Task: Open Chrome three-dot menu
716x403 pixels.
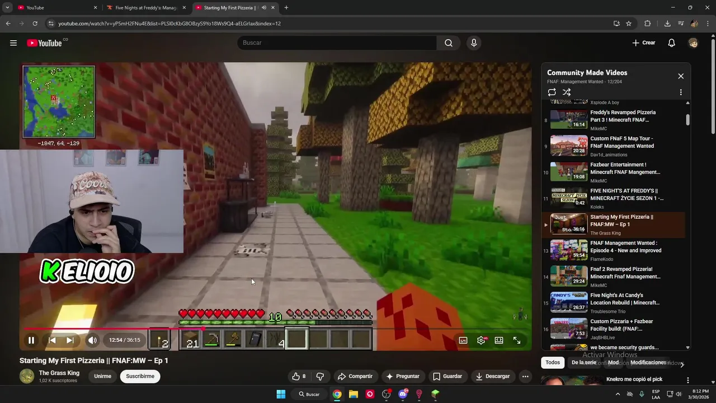Action: (706, 24)
